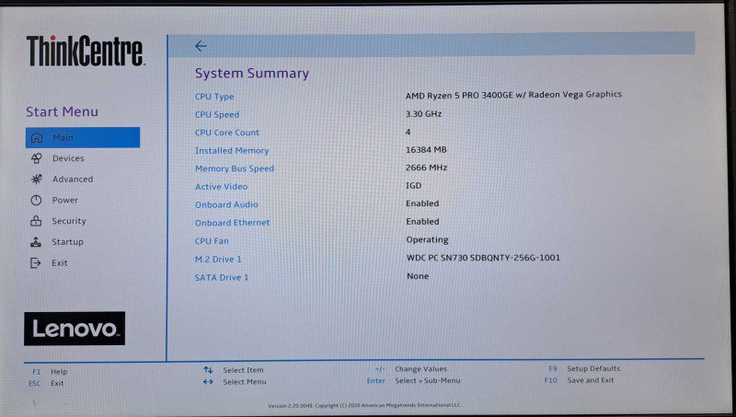Screen dimensions: 736x417
Task: Click the ESC Exit hint
Action: (46, 383)
